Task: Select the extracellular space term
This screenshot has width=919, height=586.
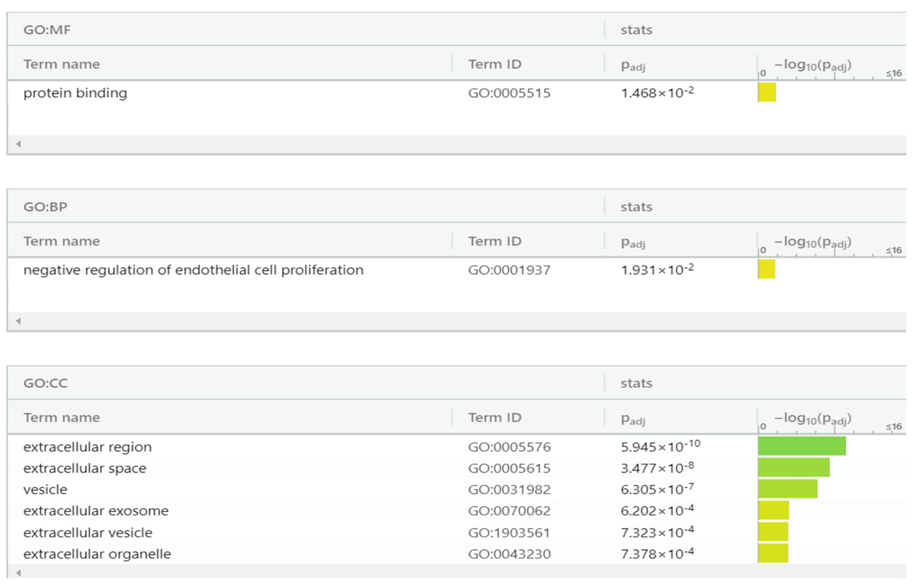Action: pos(85,468)
